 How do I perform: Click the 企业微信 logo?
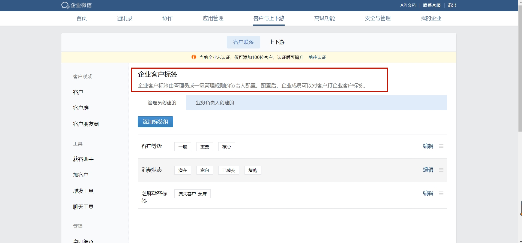pos(76,5)
